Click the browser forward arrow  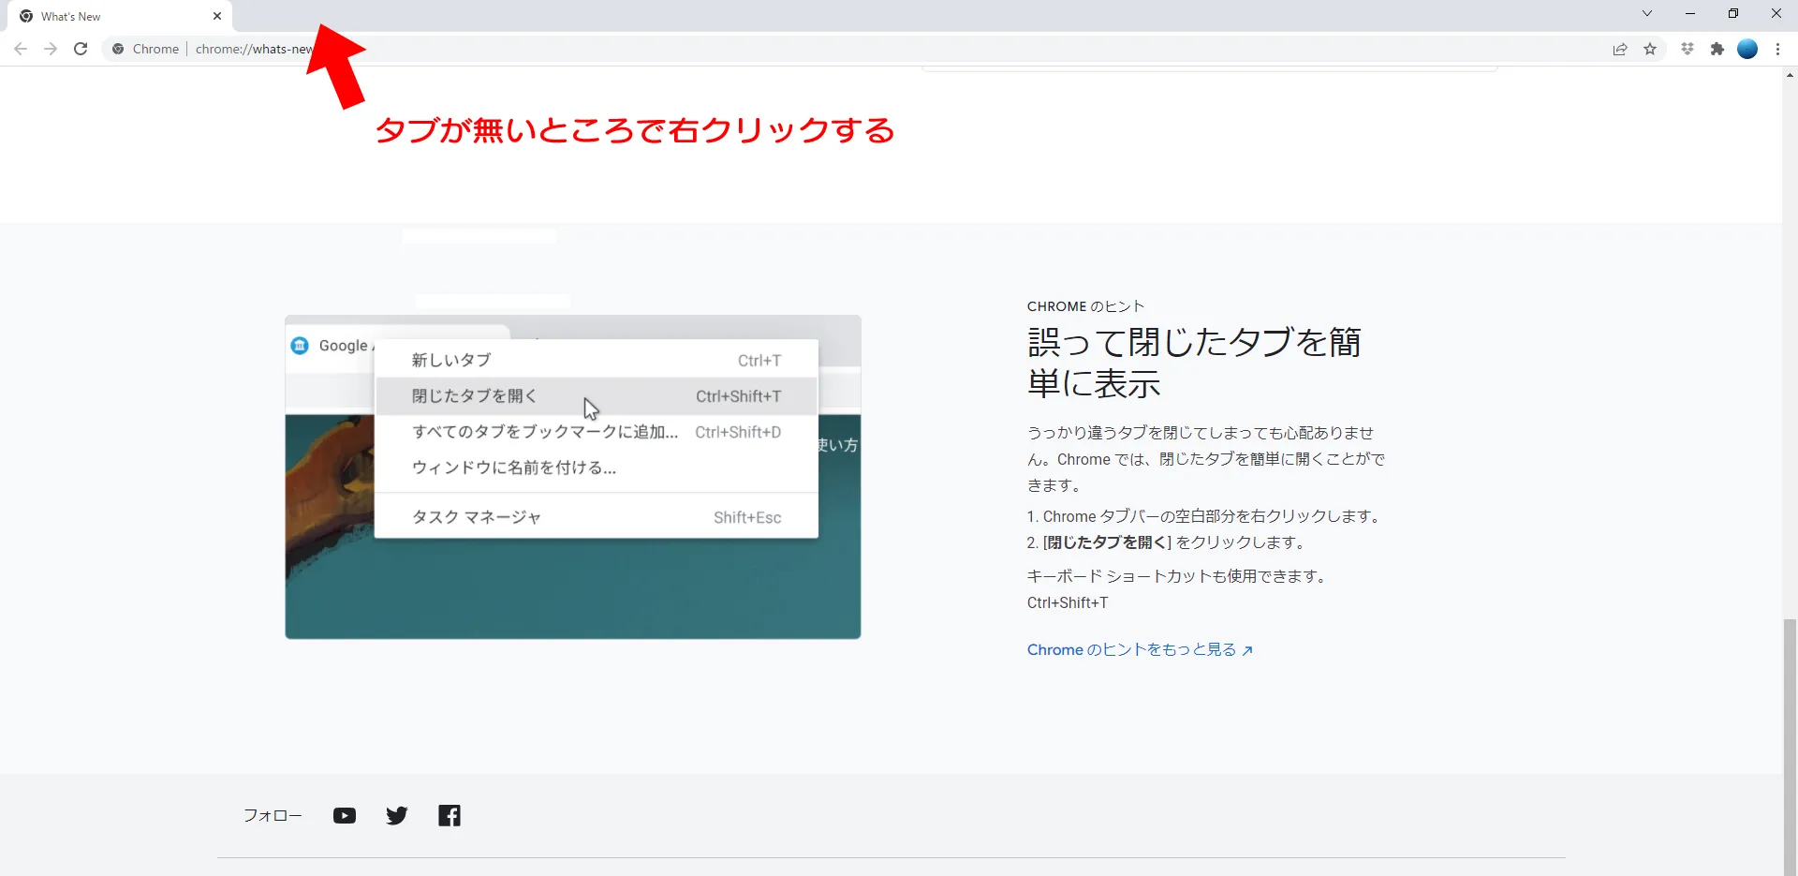51,49
